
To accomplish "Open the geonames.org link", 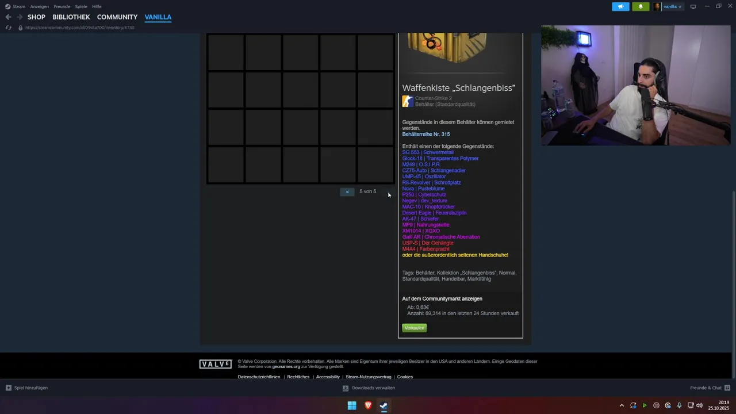I will [286, 367].
